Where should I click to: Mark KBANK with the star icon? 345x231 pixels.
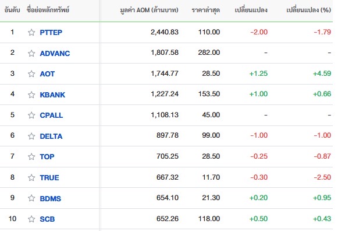coord(31,94)
